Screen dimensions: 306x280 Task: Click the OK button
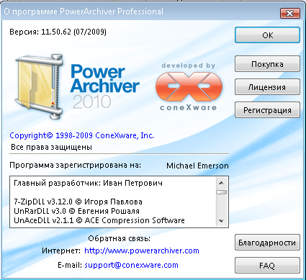tap(267, 35)
